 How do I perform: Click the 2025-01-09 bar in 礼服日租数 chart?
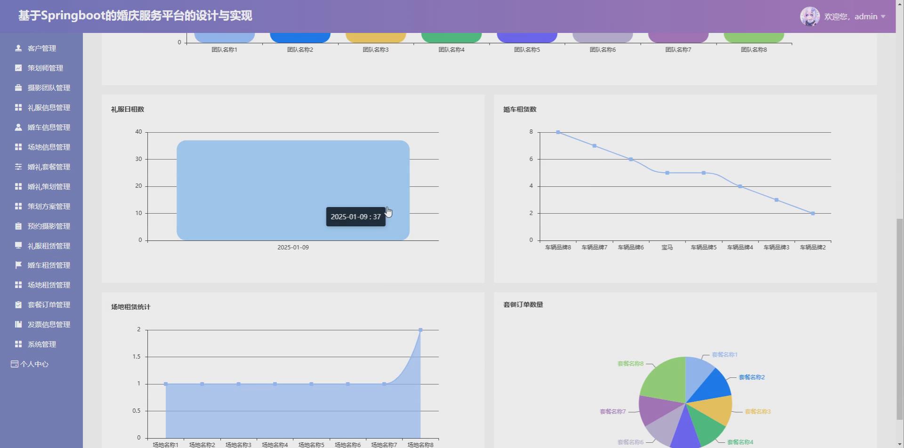[293, 190]
